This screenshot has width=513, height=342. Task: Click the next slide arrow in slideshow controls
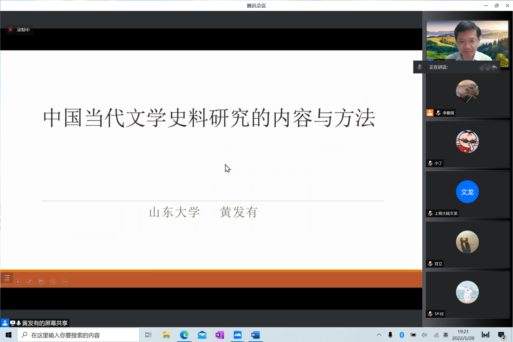18,282
